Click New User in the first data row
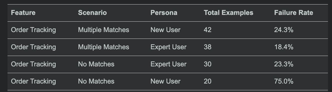This screenshot has height=92, width=332. (165, 30)
